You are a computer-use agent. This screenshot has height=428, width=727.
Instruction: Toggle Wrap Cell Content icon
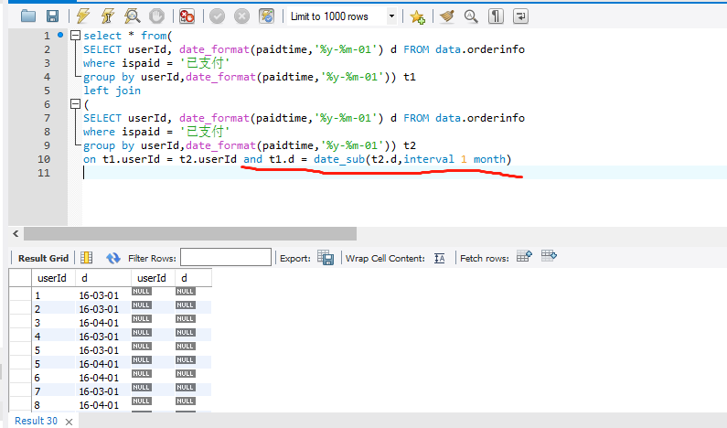[x=440, y=258]
